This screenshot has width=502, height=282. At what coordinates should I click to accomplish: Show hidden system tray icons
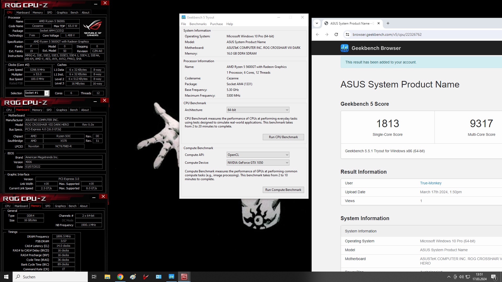coord(449,277)
